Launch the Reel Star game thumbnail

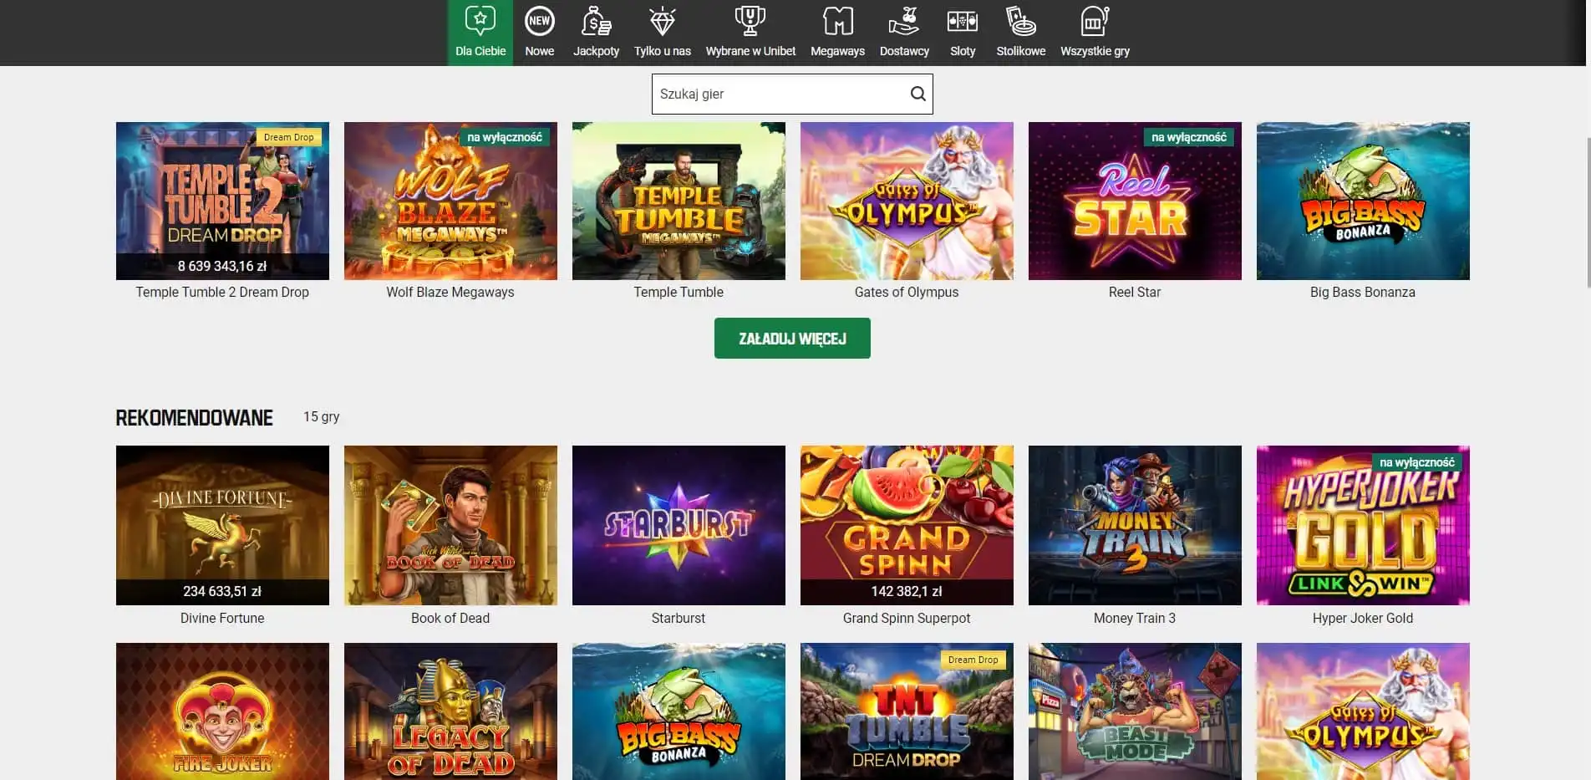click(1135, 201)
